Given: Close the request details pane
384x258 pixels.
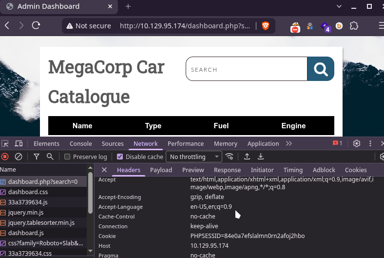Looking at the screenshot, I should click(x=104, y=170).
